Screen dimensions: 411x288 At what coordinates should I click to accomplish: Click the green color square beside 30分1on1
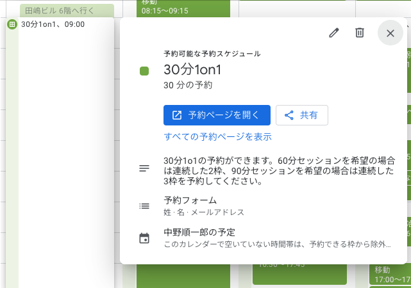click(x=144, y=71)
